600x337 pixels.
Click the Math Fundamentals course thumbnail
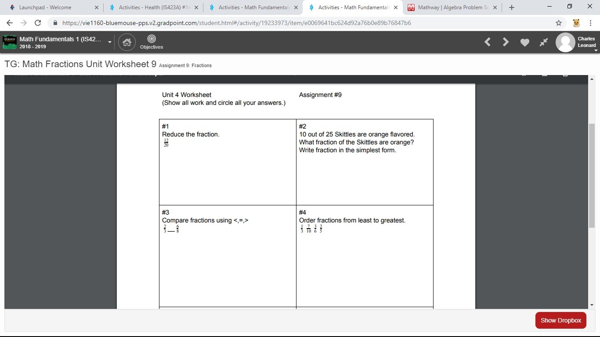10,42
